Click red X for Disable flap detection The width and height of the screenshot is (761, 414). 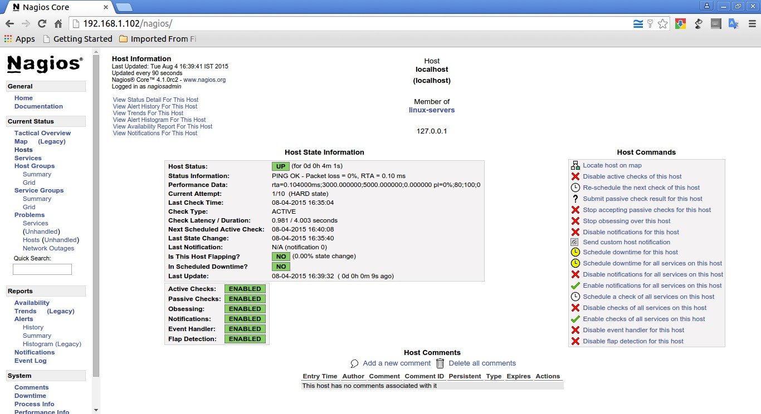(575, 341)
